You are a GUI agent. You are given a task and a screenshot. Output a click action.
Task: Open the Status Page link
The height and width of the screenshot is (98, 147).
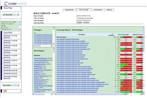tap(8, 8)
